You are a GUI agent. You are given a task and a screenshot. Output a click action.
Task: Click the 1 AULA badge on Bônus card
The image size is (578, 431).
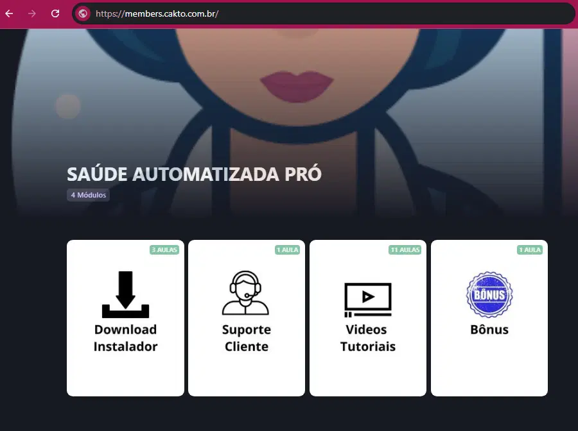[530, 250]
